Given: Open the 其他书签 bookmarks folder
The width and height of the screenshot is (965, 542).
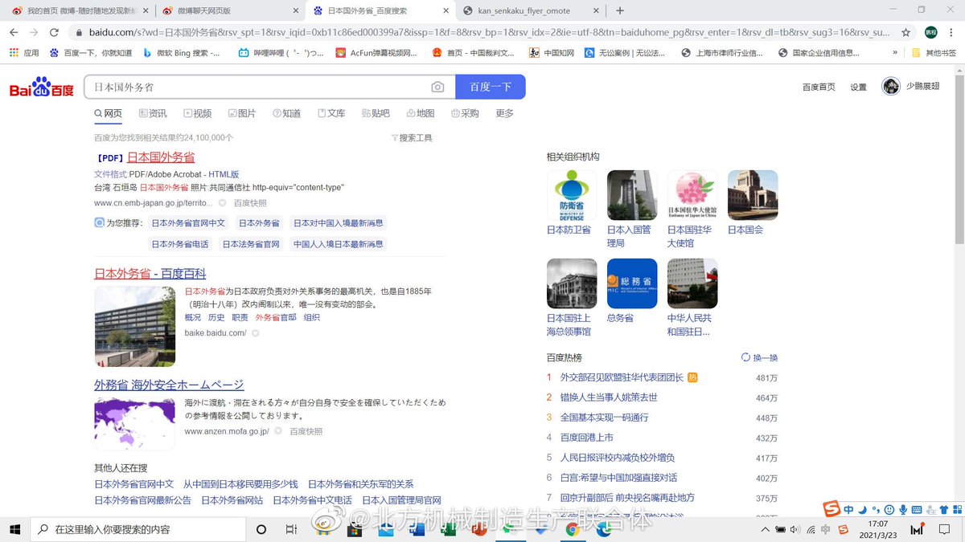Looking at the screenshot, I should click(934, 53).
